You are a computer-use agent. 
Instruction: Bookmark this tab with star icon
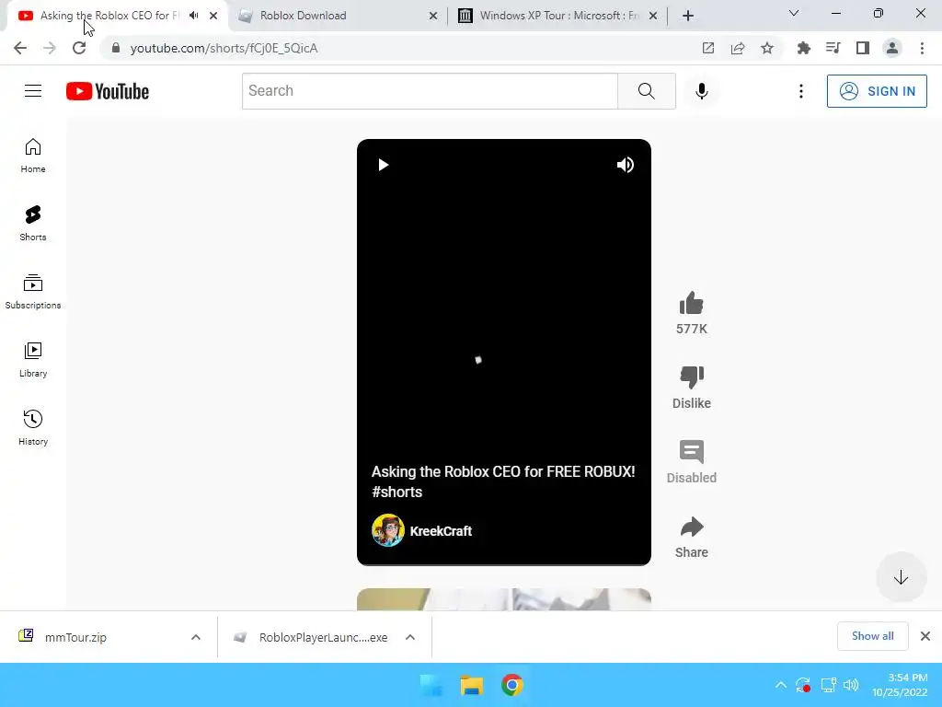point(767,48)
